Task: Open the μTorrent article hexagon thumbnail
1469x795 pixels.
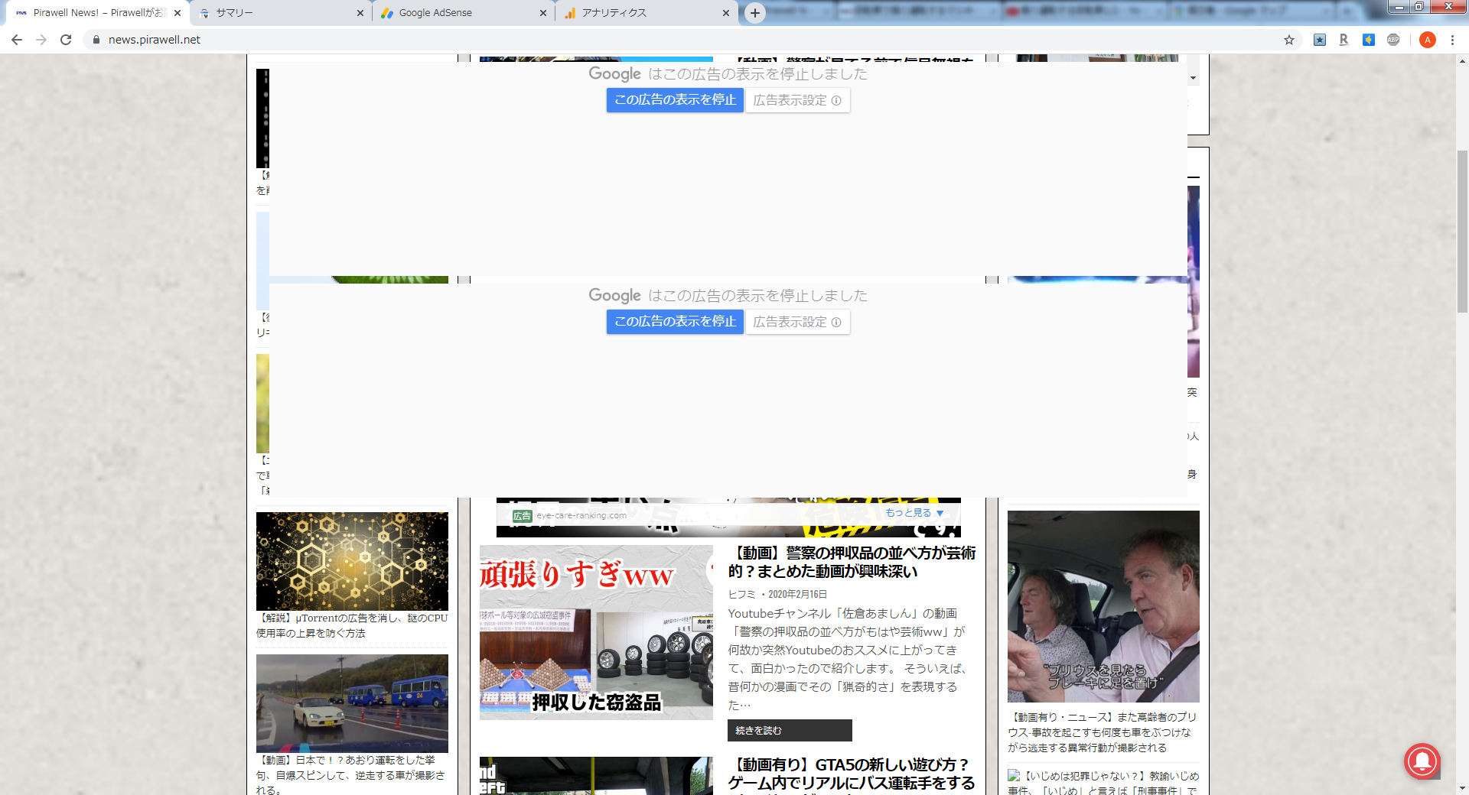Action: click(x=352, y=561)
